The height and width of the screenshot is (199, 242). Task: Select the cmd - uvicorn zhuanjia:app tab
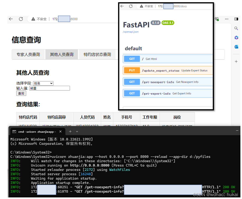point(37,132)
